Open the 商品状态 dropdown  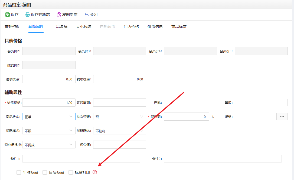49,117
